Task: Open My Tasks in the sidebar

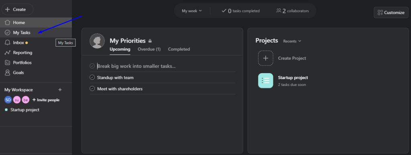Action: pyautogui.click(x=36, y=33)
